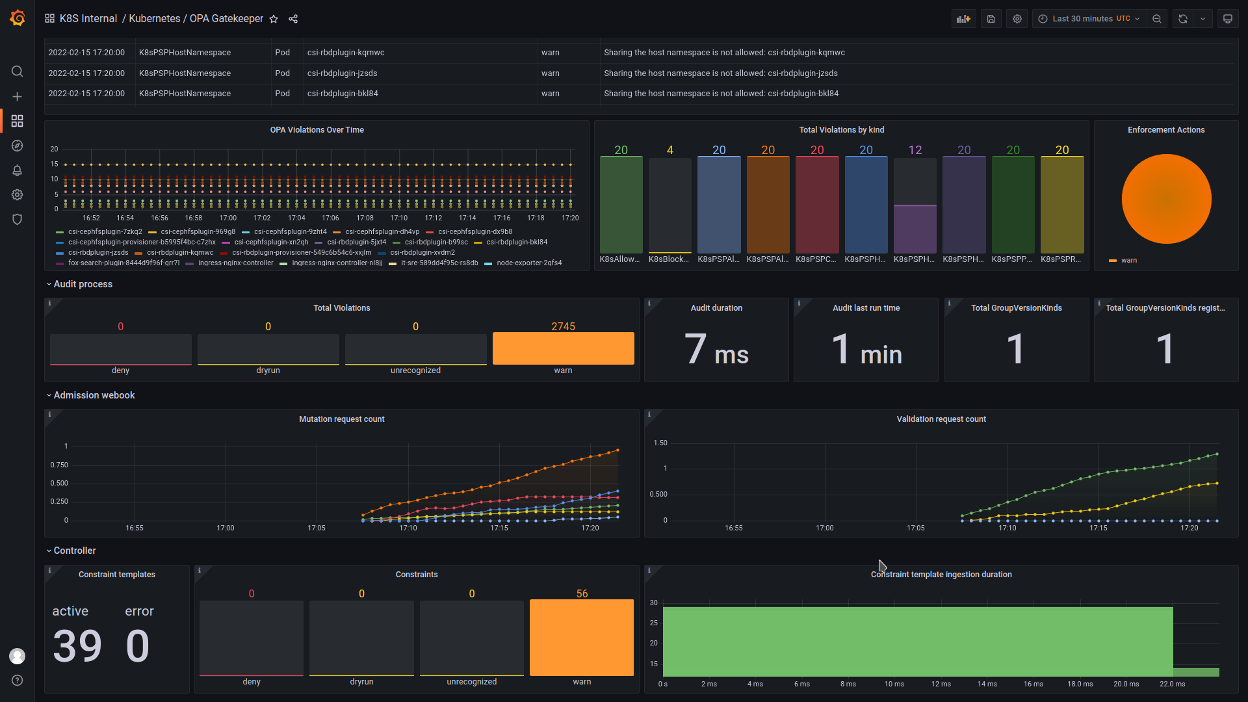Image resolution: width=1248 pixels, height=702 pixels.
Task: Click the Grafana logo home icon
Action: [x=18, y=18]
